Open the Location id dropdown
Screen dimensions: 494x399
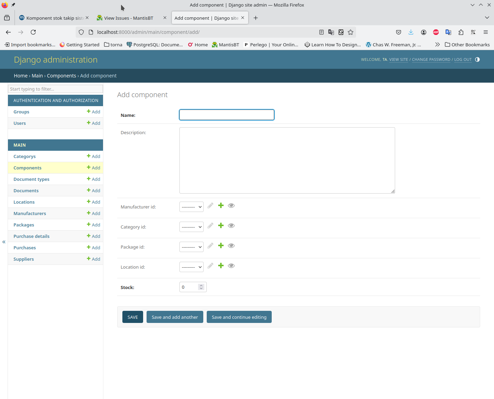coord(192,267)
